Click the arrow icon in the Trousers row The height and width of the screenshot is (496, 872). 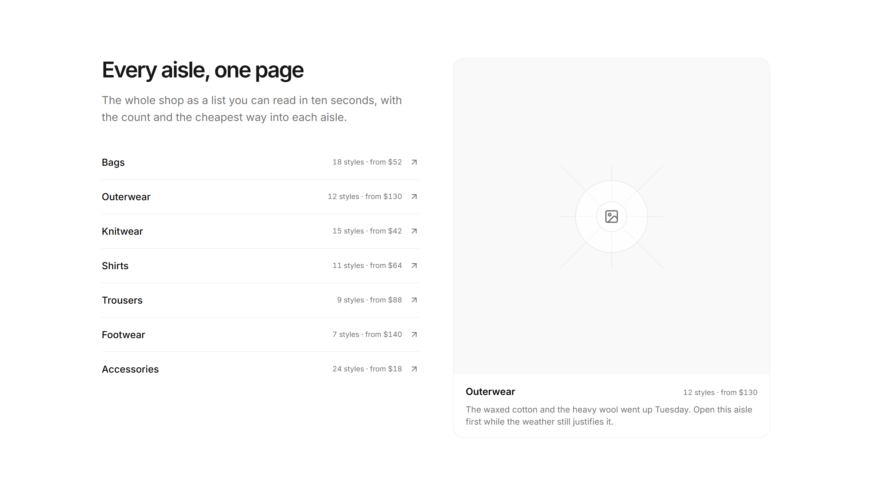tap(414, 300)
